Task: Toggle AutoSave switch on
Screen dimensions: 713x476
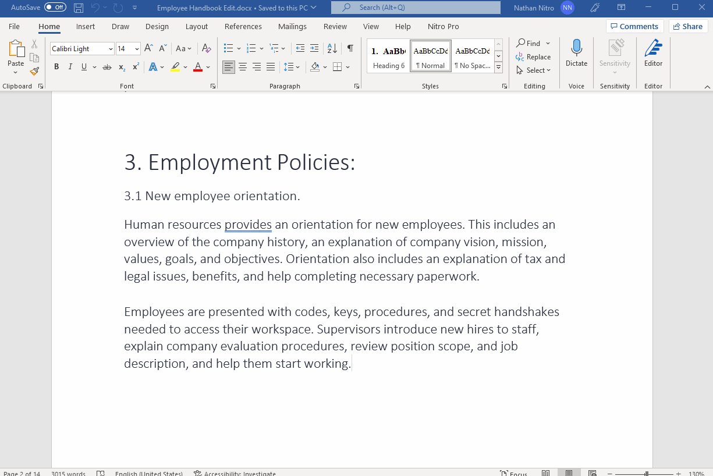Action: point(55,8)
